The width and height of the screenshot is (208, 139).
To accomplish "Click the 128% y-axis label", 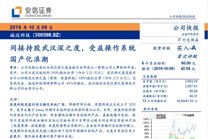I will tap(146, 119).
